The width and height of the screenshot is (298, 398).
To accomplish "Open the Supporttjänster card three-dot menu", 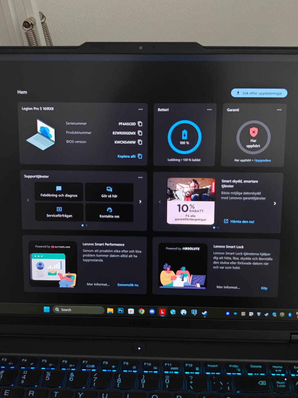I will [140, 178].
